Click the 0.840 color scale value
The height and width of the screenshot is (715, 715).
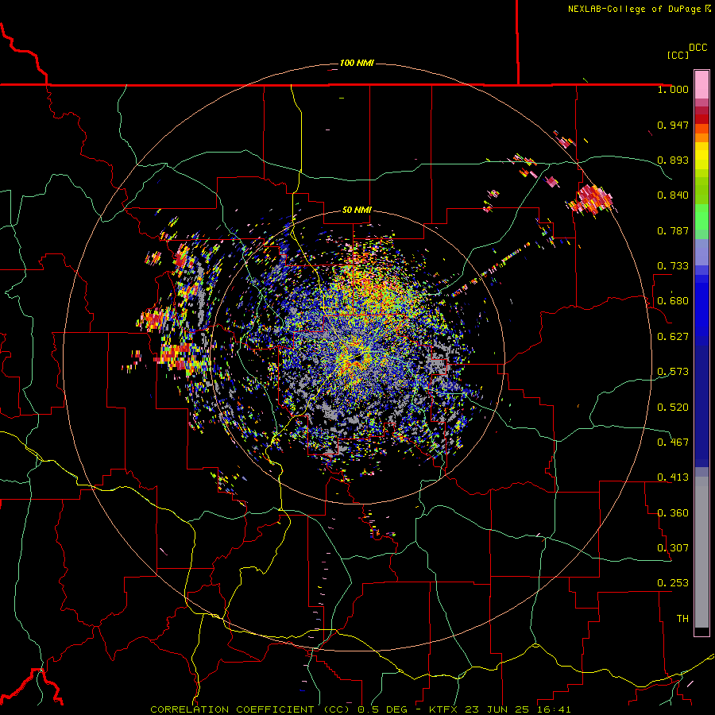(x=673, y=195)
